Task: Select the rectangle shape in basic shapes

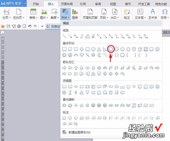Action: [x=64, y=49]
